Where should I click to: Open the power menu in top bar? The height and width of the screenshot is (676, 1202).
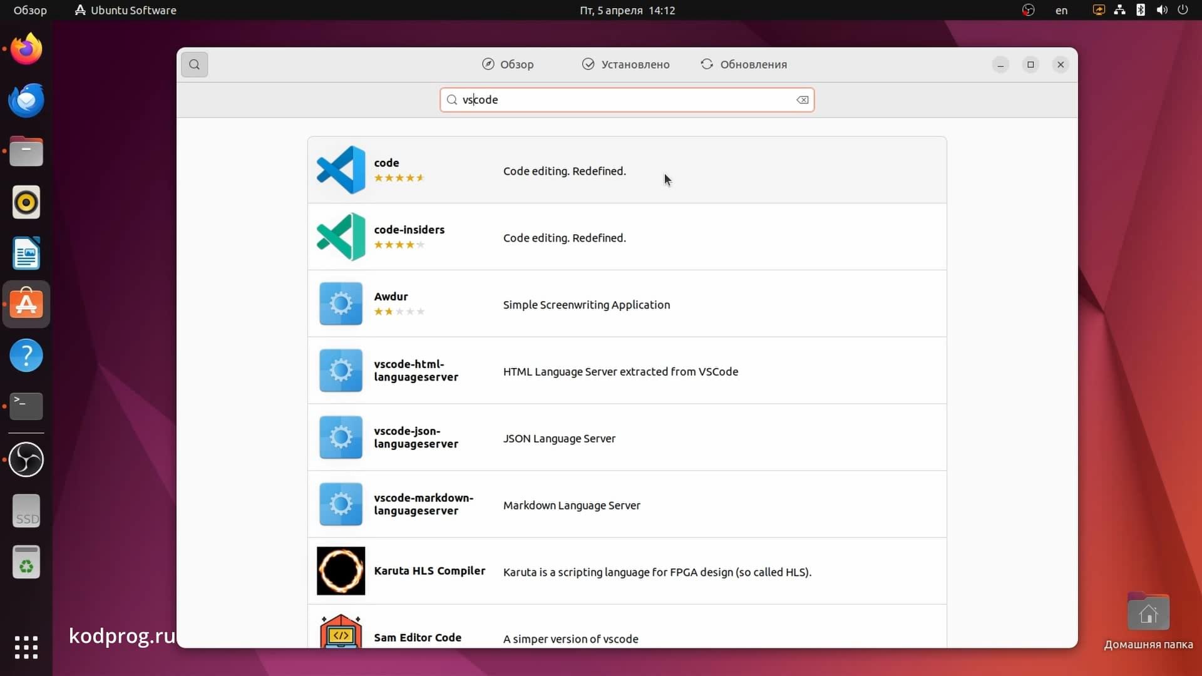pos(1183,10)
